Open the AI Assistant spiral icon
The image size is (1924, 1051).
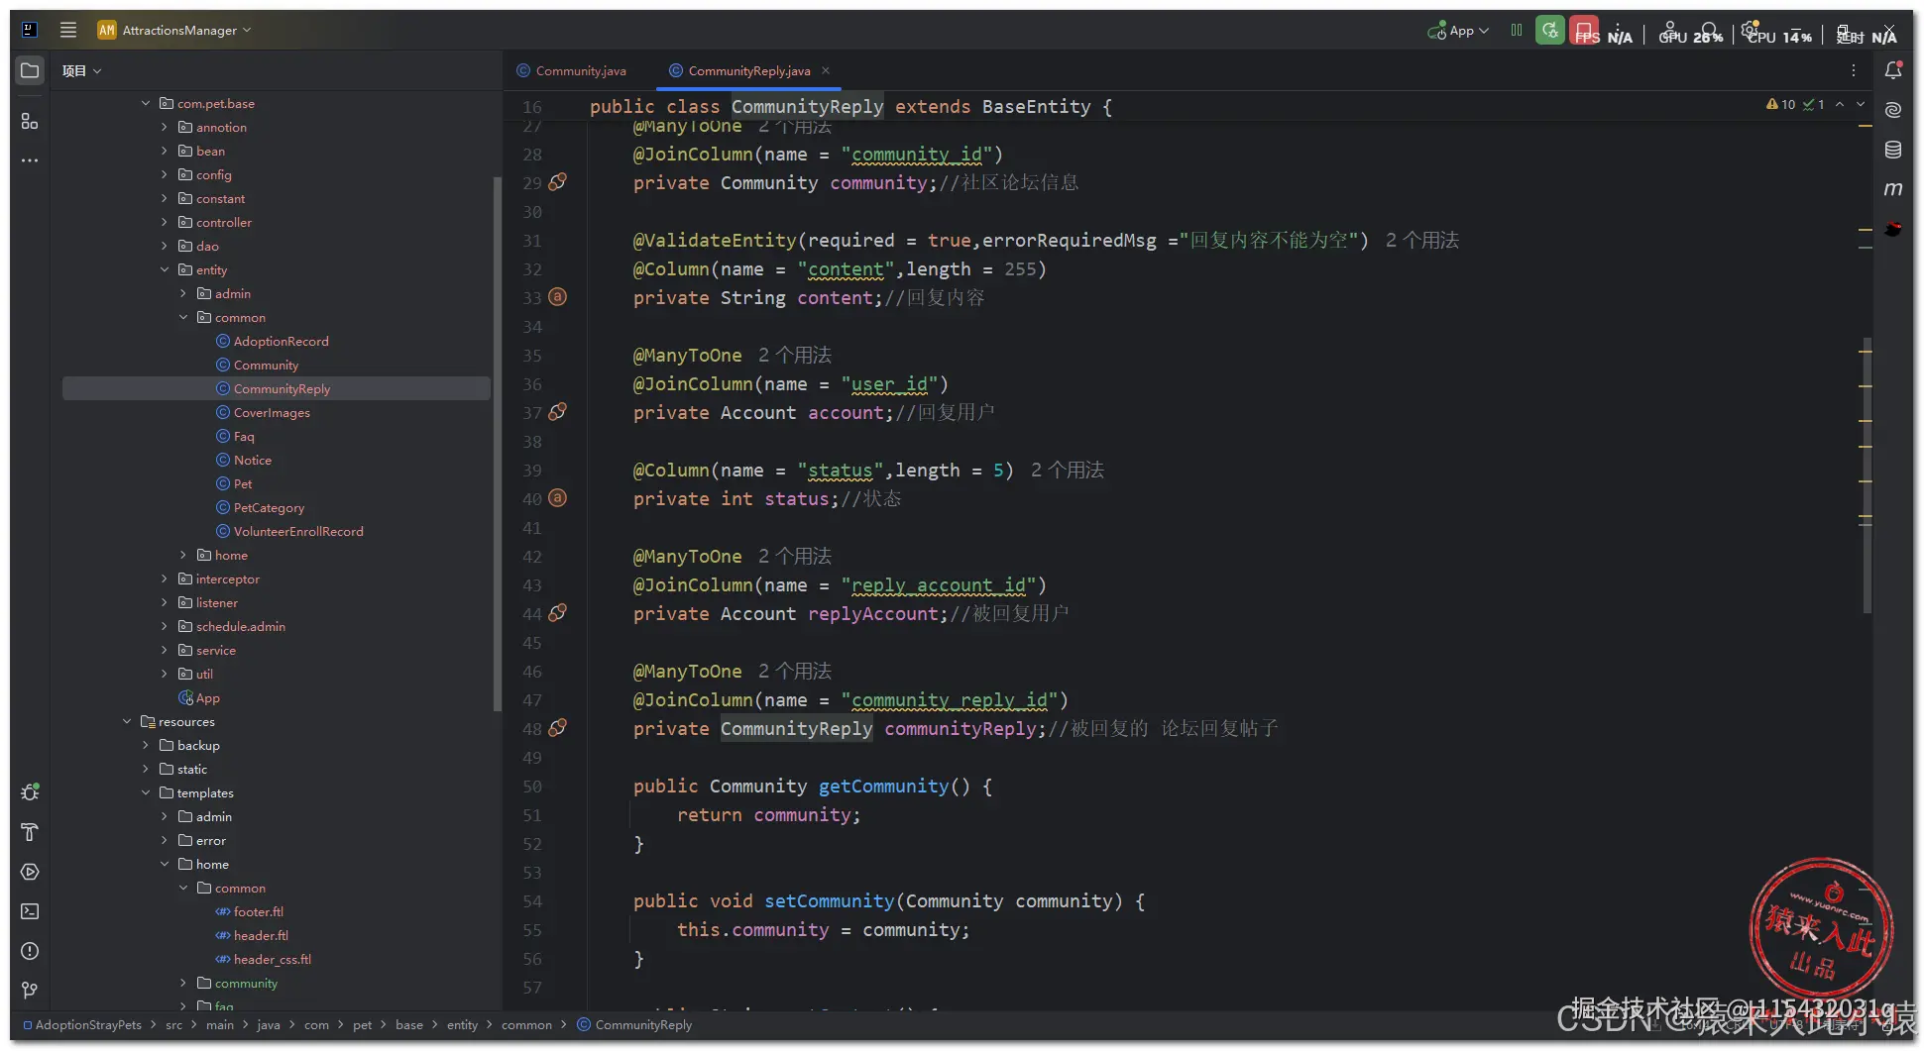[x=1893, y=110]
